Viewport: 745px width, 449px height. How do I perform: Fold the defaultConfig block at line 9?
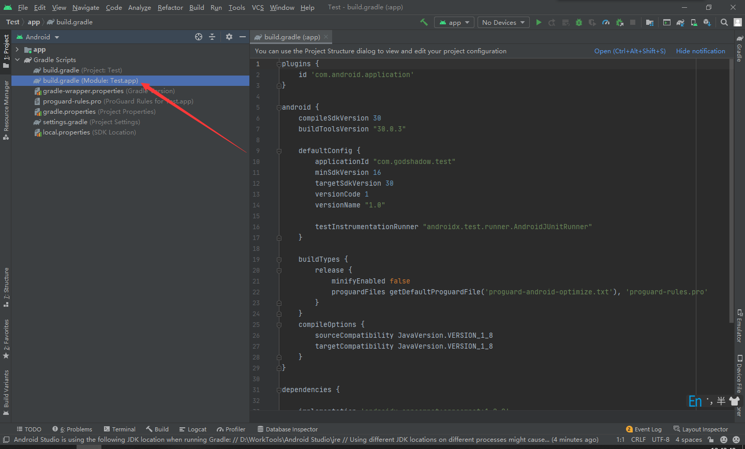[279, 151]
